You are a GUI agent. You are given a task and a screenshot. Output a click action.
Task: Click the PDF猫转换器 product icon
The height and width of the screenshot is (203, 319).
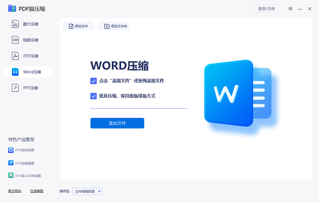tap(11, 150)
